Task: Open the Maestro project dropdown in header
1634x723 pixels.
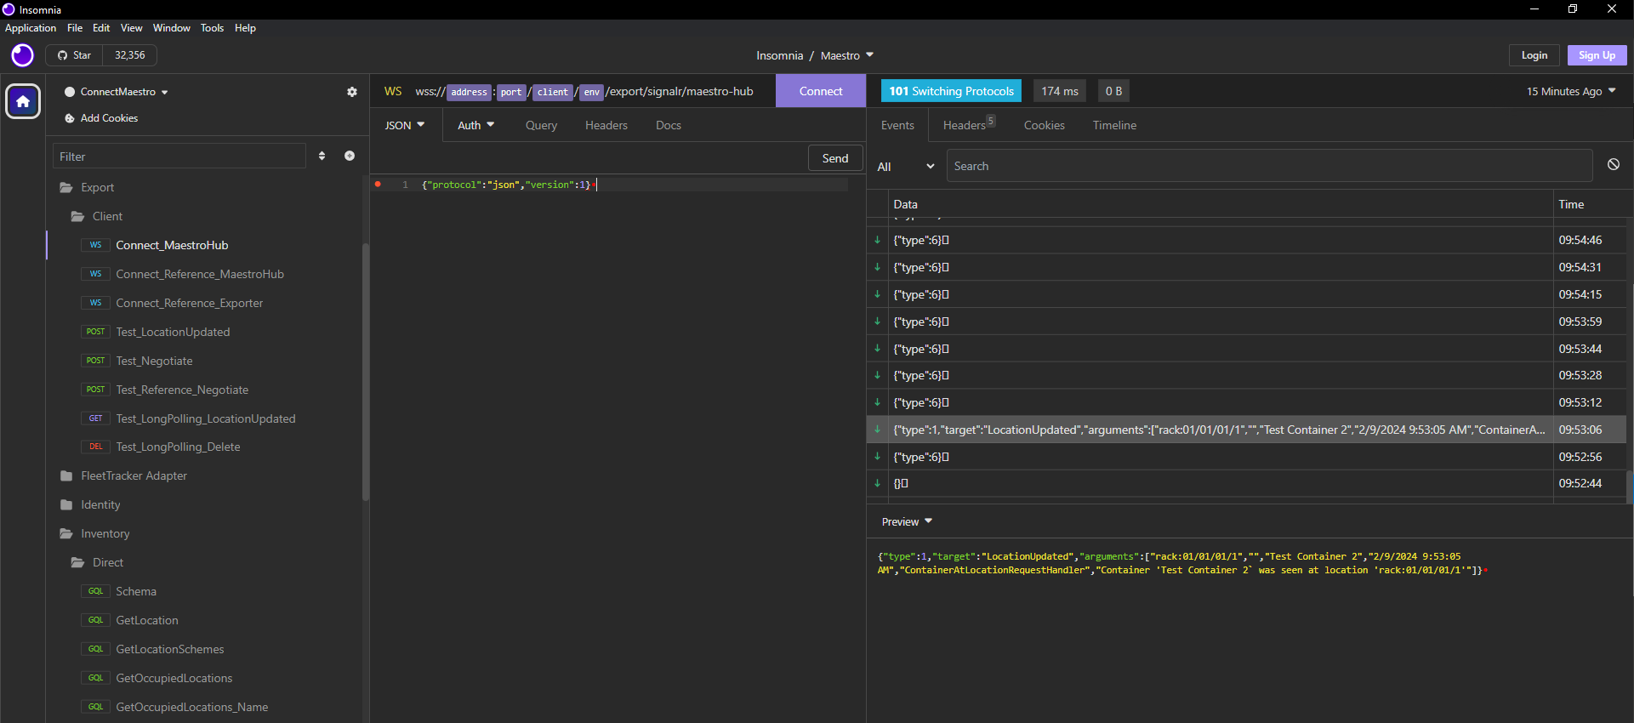Action: [x=847, y=55]
